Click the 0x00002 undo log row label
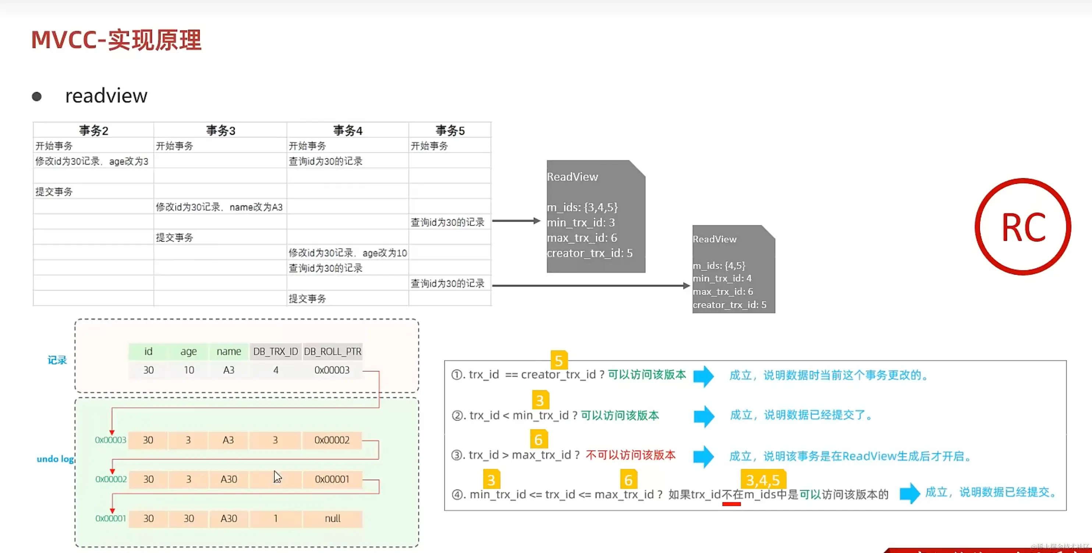 (111, 479)
